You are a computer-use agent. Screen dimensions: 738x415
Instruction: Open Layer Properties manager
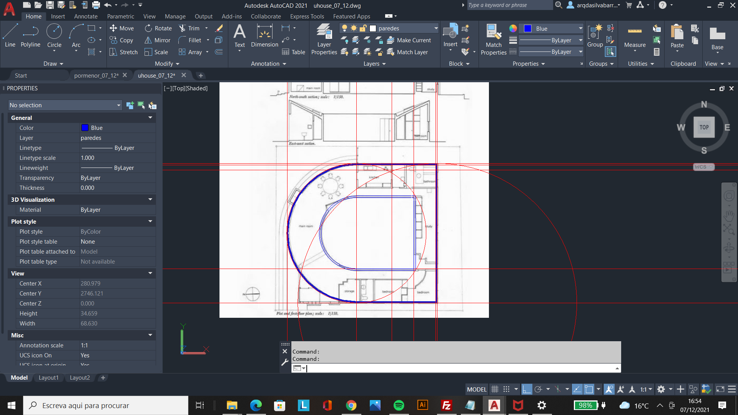click(x=324, y=39)
